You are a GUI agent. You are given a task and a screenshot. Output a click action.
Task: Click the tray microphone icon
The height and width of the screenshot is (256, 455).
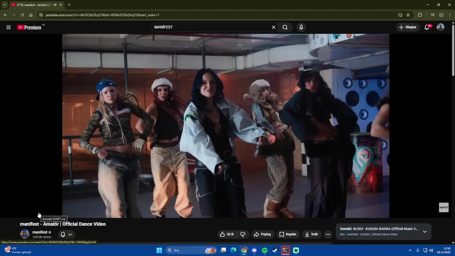(x=418, y=250)
